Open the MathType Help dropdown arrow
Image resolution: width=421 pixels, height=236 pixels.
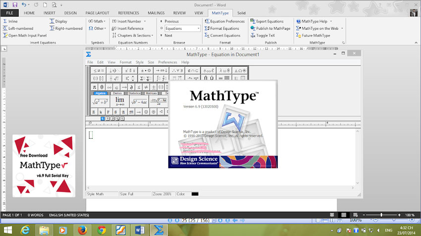pos(331,21)
